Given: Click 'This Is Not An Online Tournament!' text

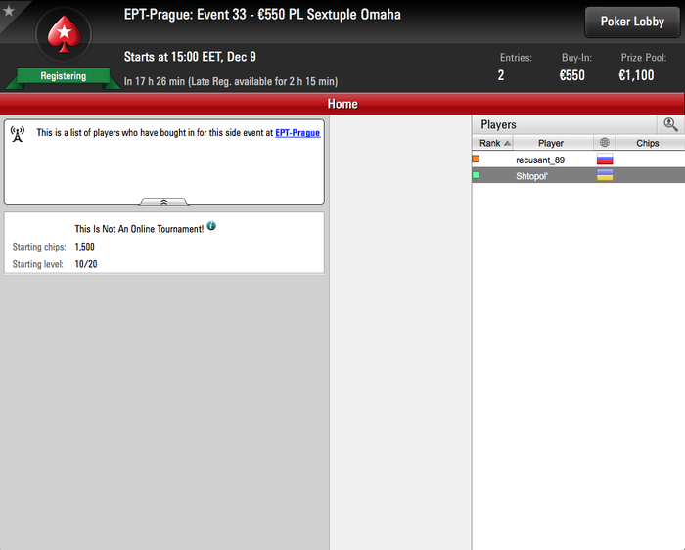Looking at the screenshot, I should coord(139,229).
